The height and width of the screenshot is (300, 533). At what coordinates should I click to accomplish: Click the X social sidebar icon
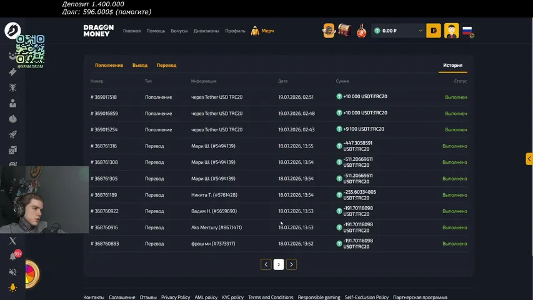[12, 241]
